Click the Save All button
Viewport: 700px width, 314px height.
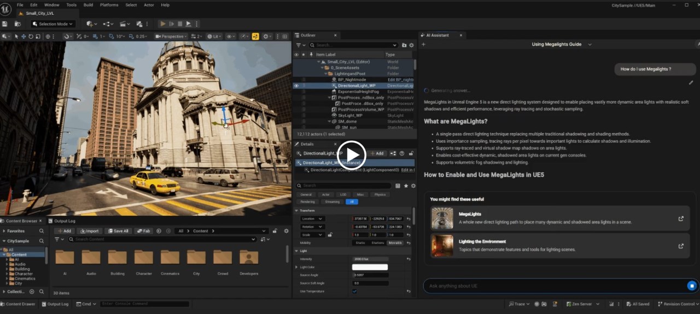click(118, 231)
